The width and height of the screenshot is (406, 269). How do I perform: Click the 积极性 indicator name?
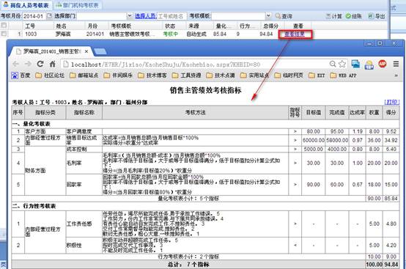coord(74,246)
